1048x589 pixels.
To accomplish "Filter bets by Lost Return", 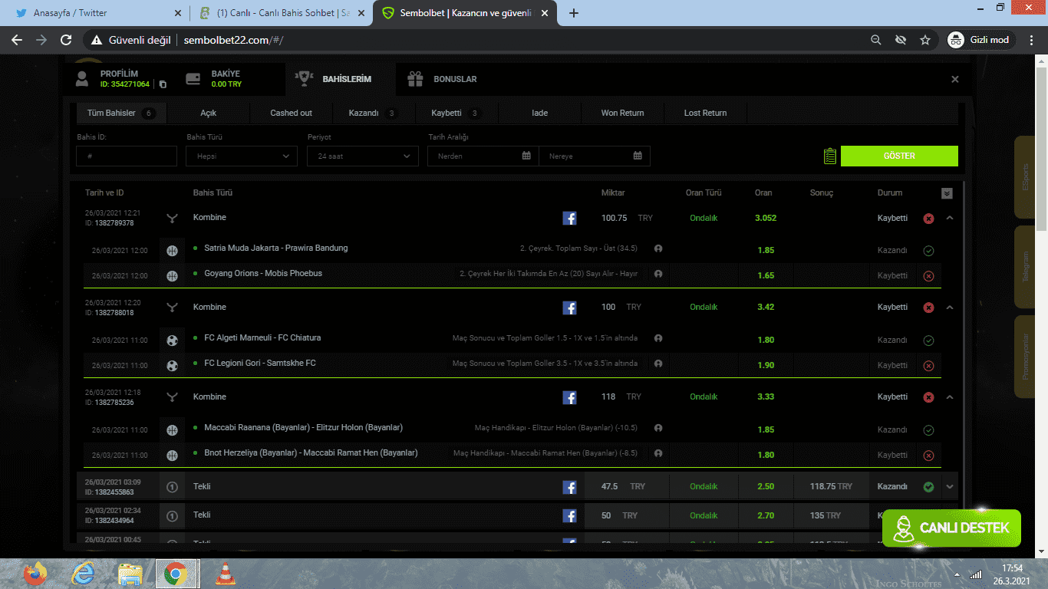I will point(705,113).
